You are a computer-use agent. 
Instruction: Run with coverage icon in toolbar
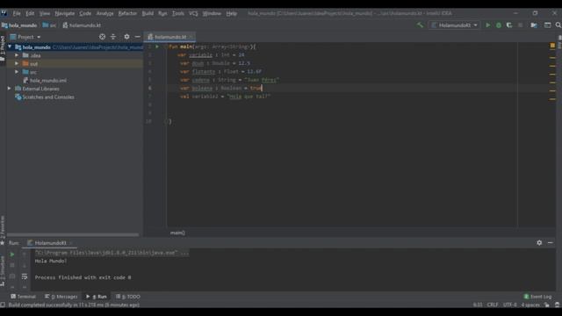click(x=509, y=25)
